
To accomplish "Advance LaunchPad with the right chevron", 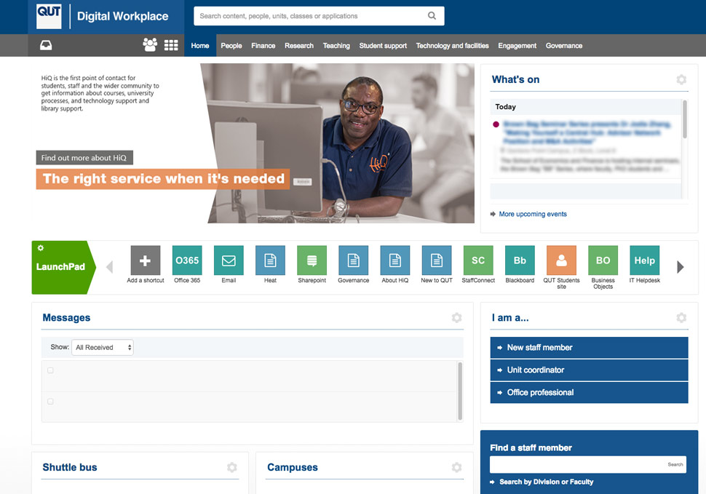I will pos(681,266).
